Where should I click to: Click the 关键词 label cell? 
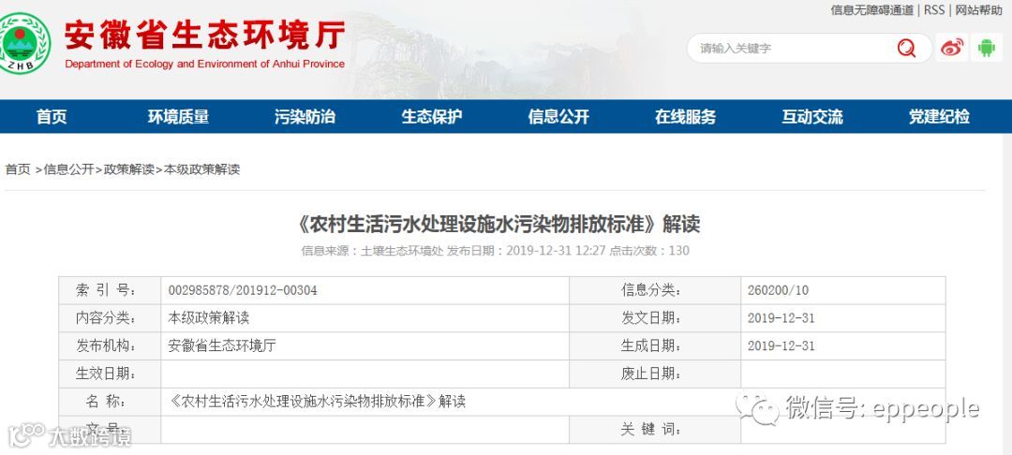pyautogui.click(x=655, y=429)
